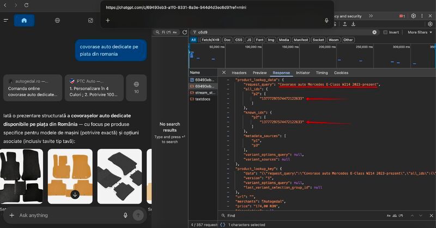The width and height of the screenshot is (436, 228).
Task: Switch to the Preview tab
Action: [x=260, y=73]
